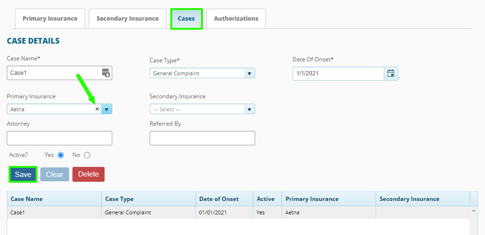Clear the Aetna primary insurance selection
Viewport: 485px width, 235px height.
97,109
